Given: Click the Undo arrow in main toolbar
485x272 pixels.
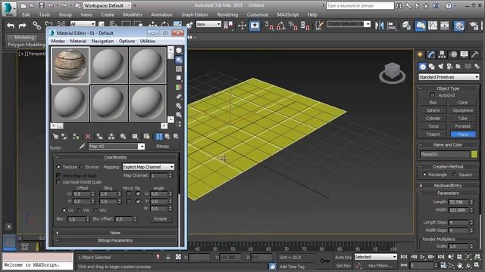Looking at the screenshot, I should 11,26.
